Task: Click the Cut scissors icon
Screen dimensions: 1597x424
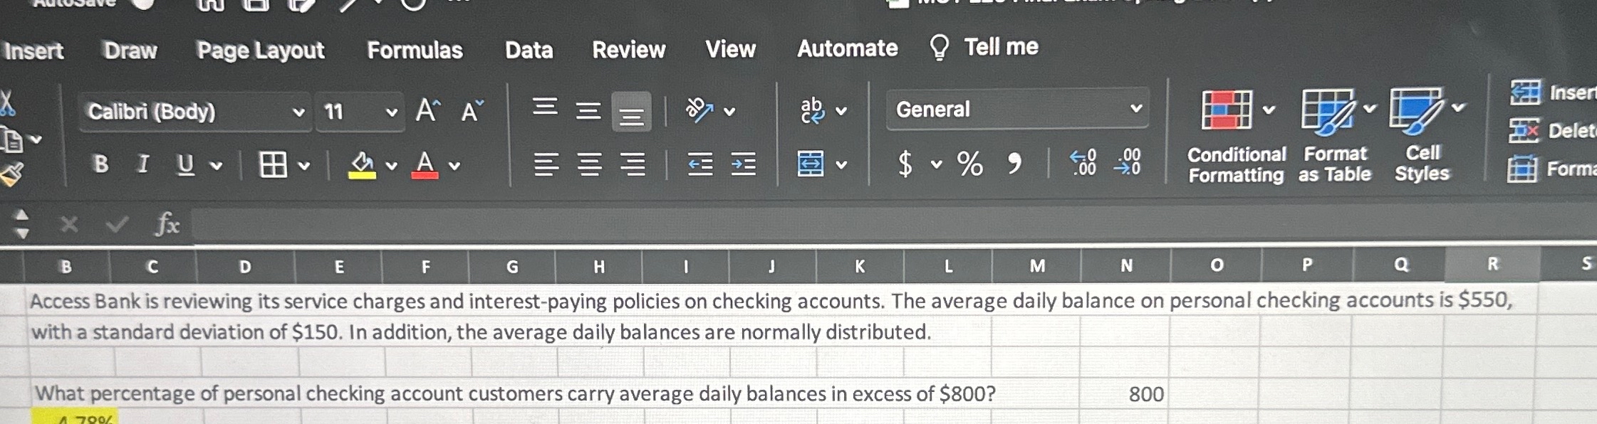Action: click(x=8, y=105)
